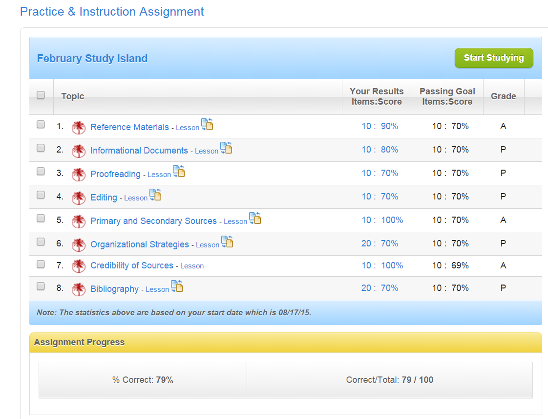The height and width of the screenshot is (419, 548).
Task: Click the palm tree icon beside Reference Materials
Action: coord(79,128)
